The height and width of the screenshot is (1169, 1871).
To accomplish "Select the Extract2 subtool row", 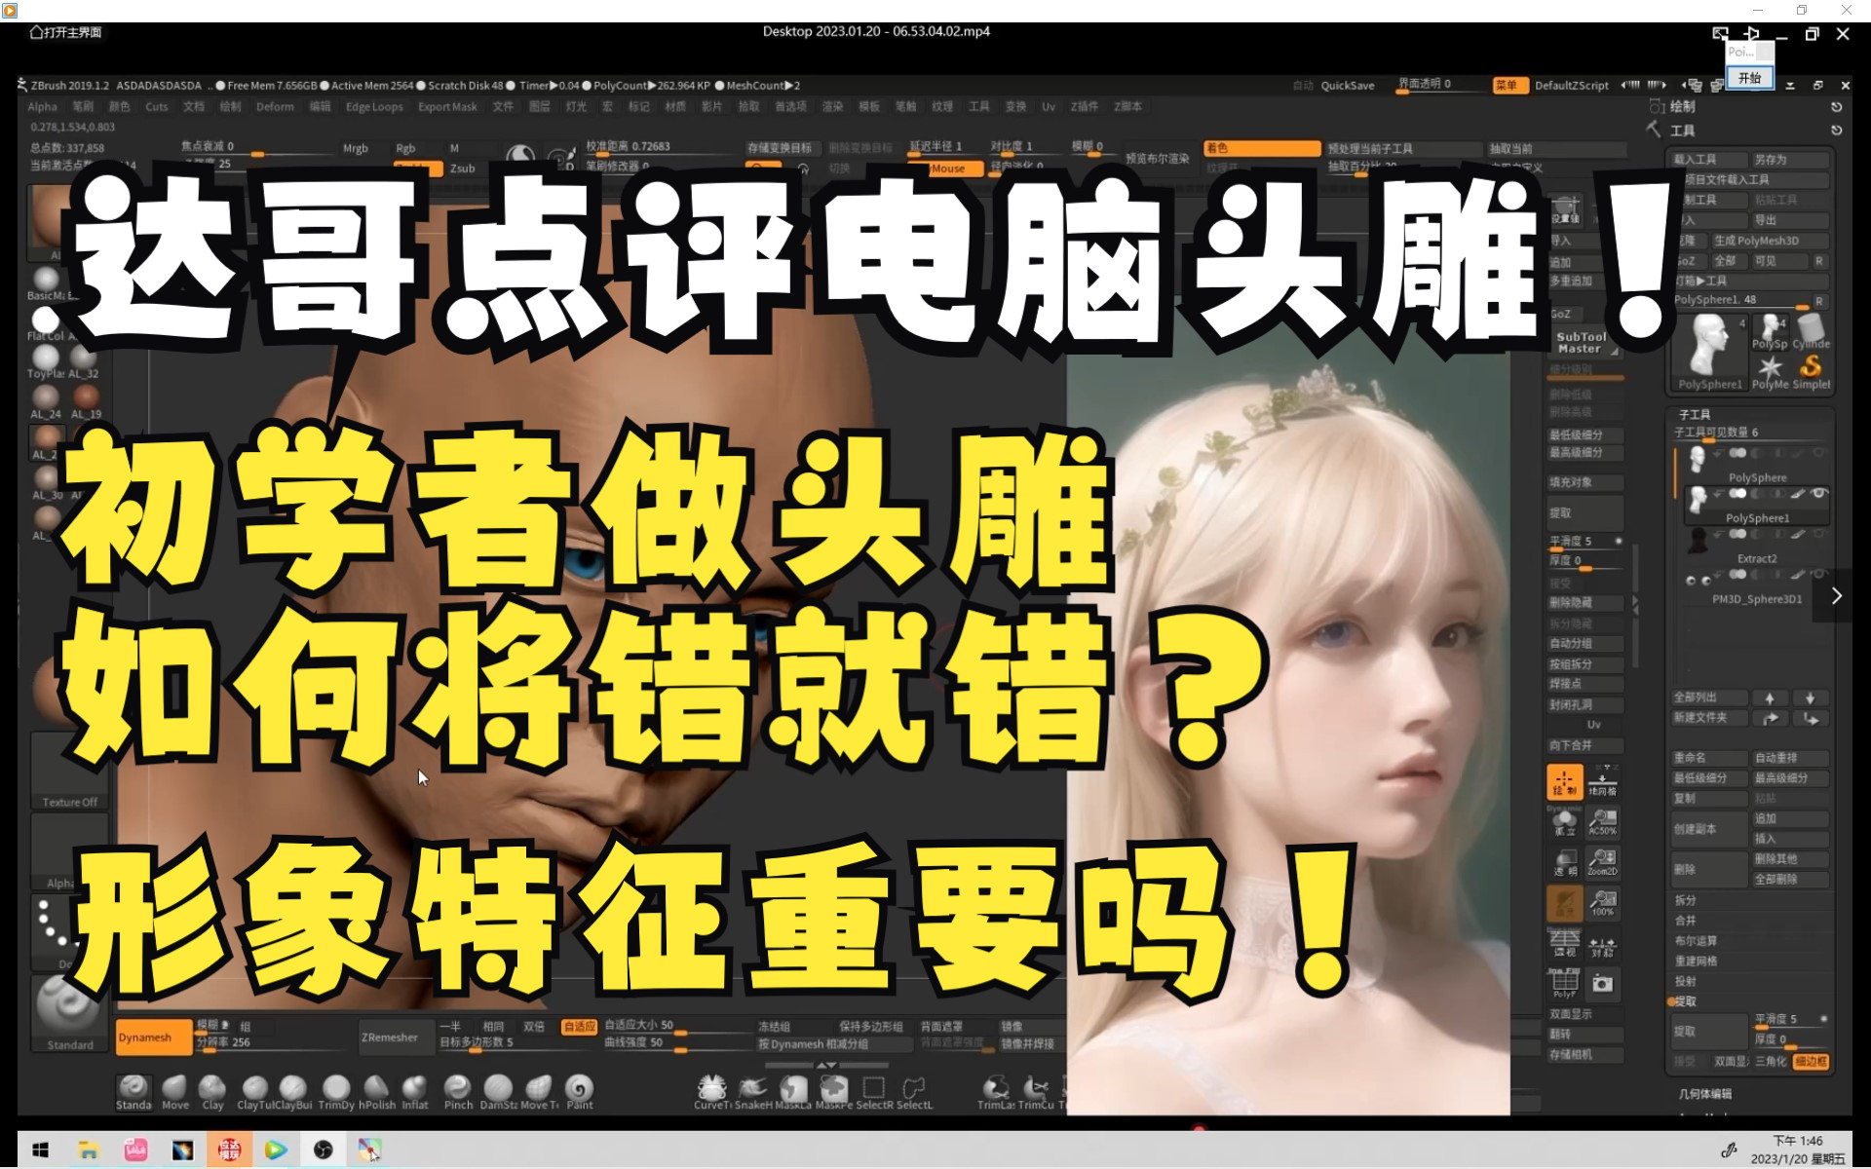I will [x=1755, y=547].
